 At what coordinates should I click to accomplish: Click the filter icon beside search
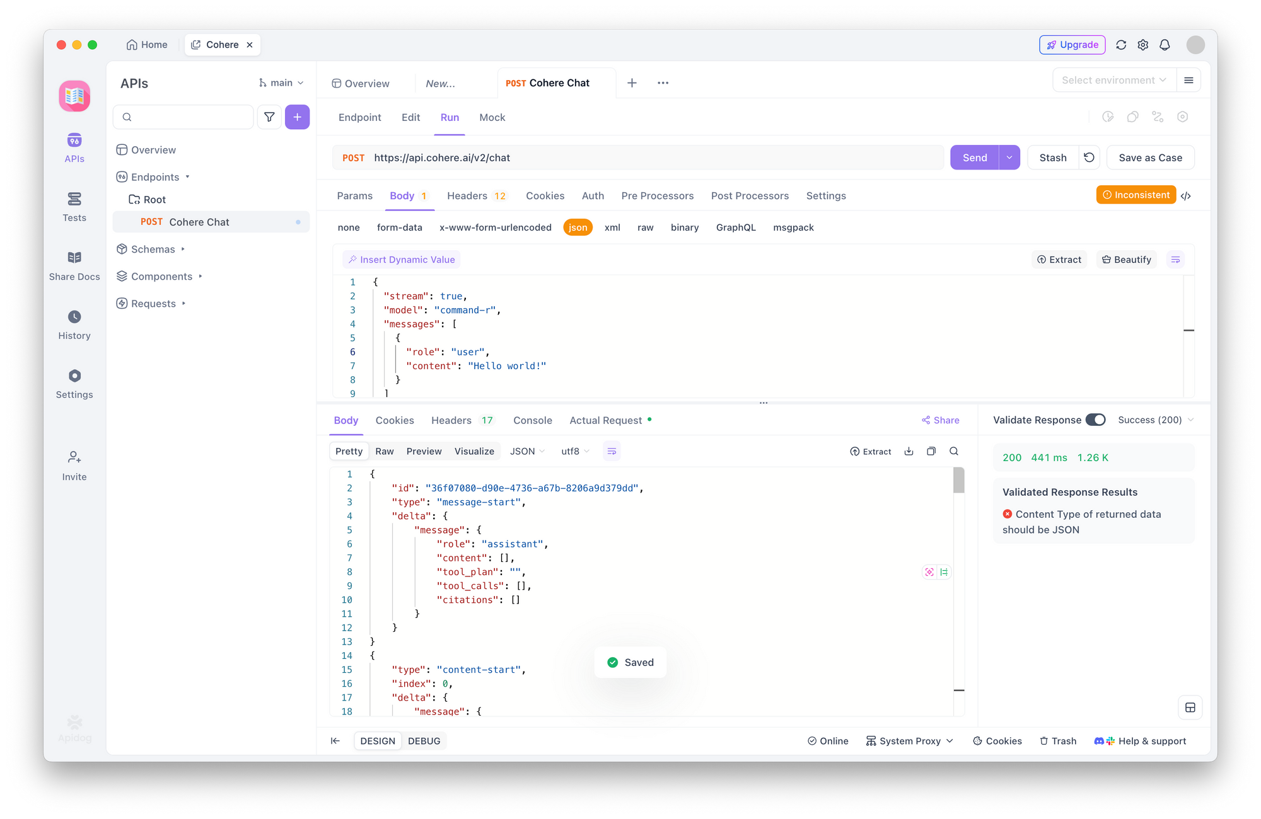coord(269,117)
